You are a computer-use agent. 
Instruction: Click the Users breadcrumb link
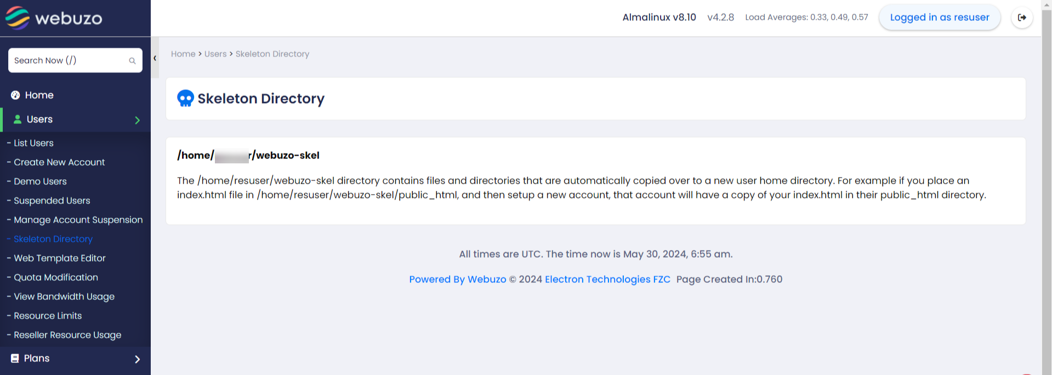pos(215,54)
